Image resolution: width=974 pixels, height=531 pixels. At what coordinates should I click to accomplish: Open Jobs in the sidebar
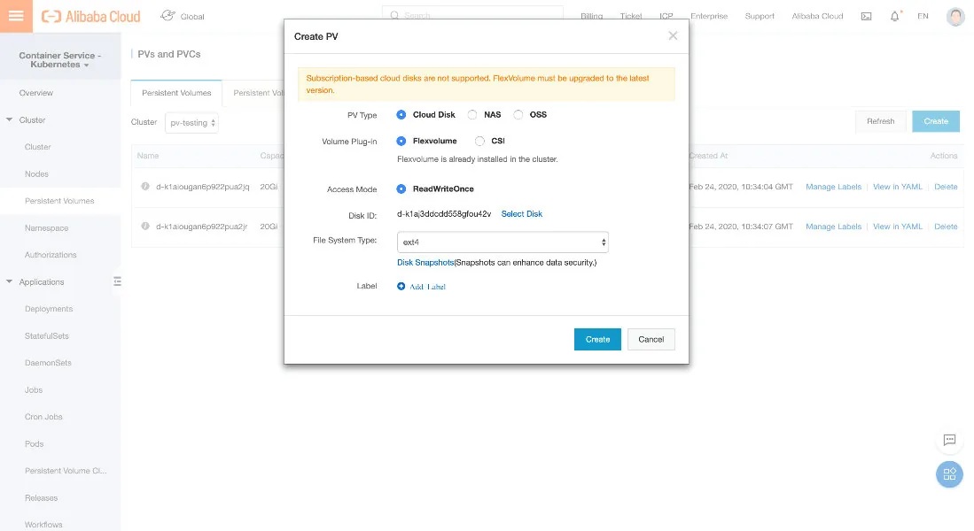point(34,389)
